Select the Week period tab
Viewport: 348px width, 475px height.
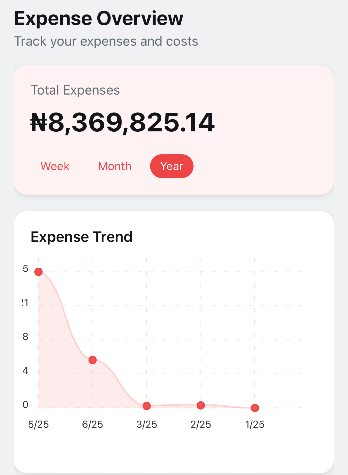click(x=55, y=166)
